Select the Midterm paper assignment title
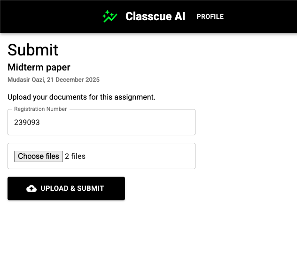297x265 pixels. point(39,68)
